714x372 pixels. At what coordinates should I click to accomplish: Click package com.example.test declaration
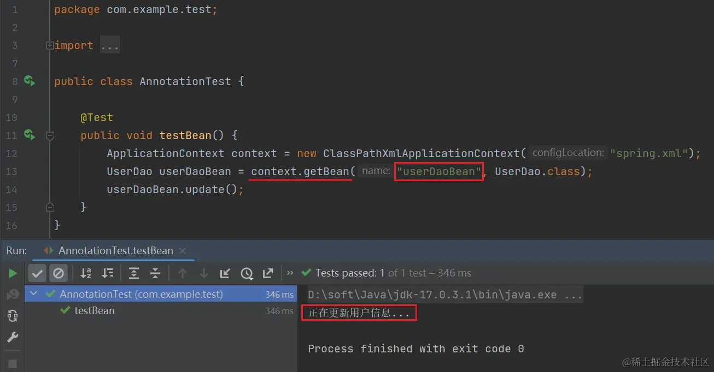pos(136,10)
